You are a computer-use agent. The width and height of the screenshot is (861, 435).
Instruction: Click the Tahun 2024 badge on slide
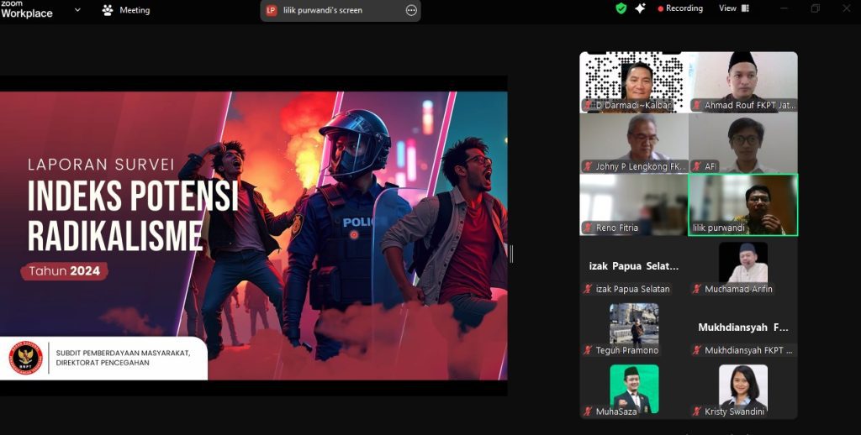(x=64, y=271)
